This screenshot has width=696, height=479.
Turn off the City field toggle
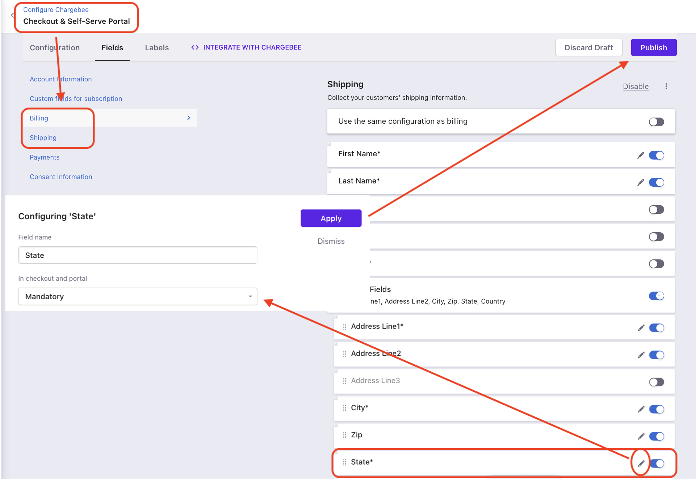(x=656, y=409)
